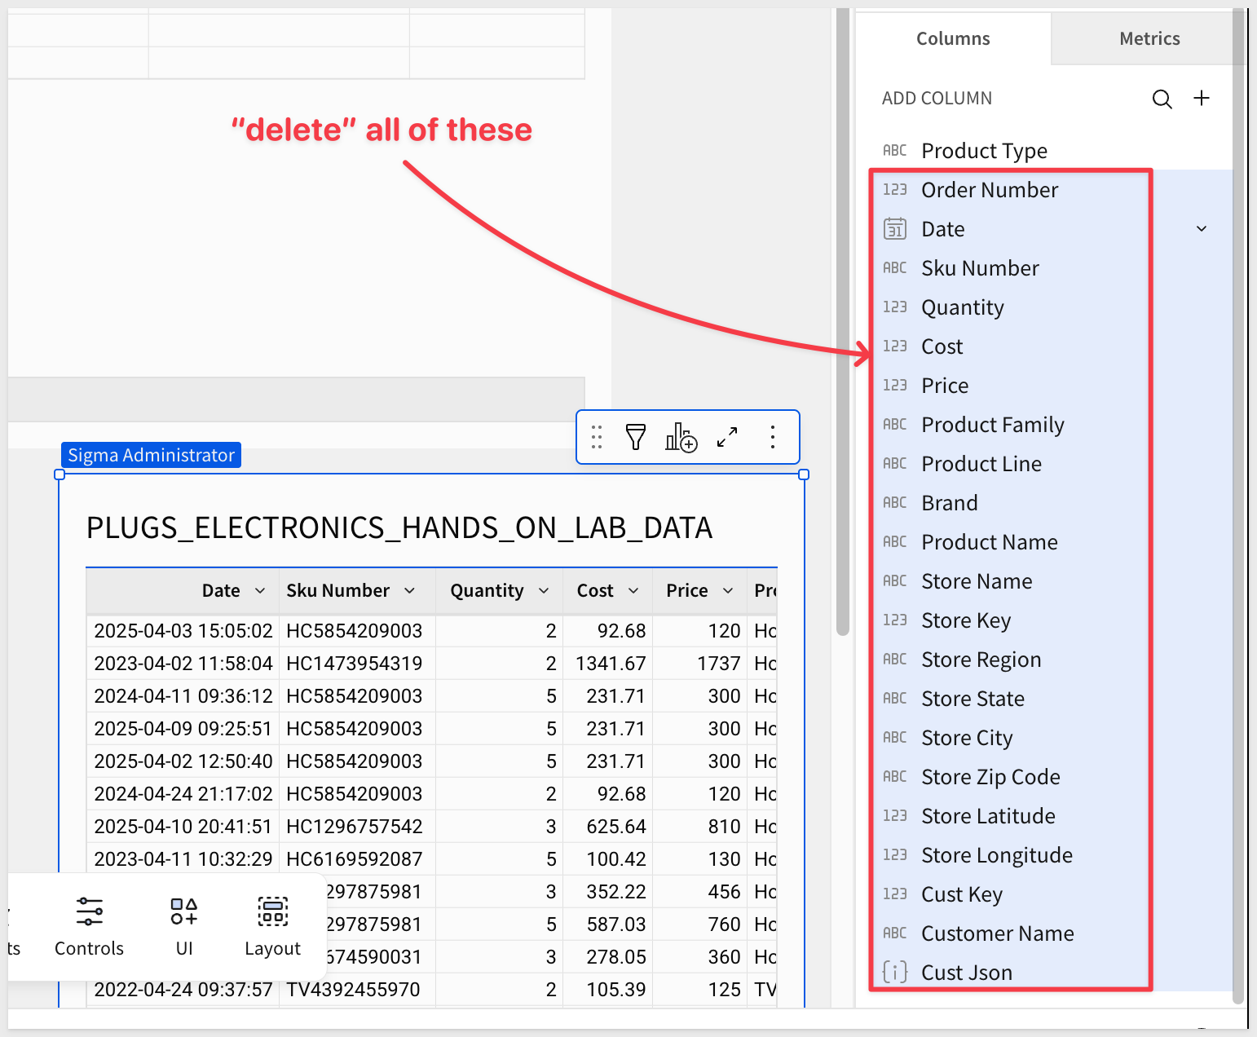Click the PLUGS_ELECTRONICS_HANDS_ON_LAB_DATA table title
The image size is (1257, 1037).
pyautogui.click(x=399, y=528)
